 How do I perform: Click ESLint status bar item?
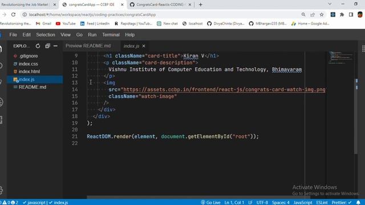coord(322,203)
